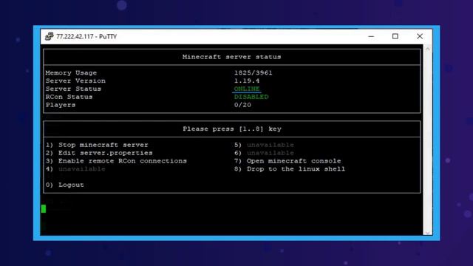Viewport: 473px width, 266px height.
Task: Click the 'Please press [1..8] key' prompt
Action: [x=232, y=129]
